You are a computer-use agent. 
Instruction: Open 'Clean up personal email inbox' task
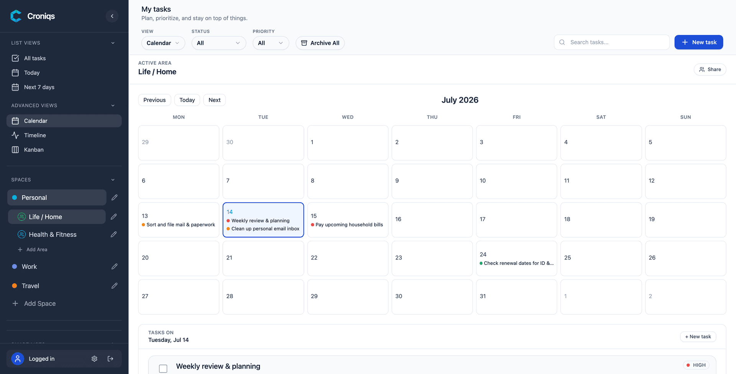coord(263,229)
